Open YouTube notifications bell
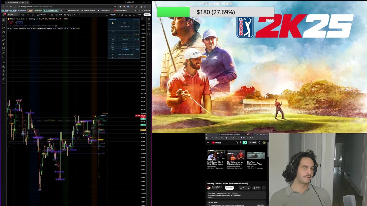The image size is (367, 206). 259,142
